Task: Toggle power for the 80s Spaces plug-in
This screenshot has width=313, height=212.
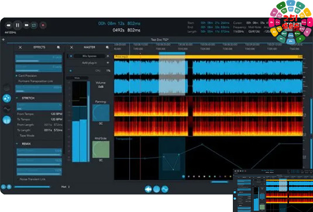Action: tap(71, 56)
